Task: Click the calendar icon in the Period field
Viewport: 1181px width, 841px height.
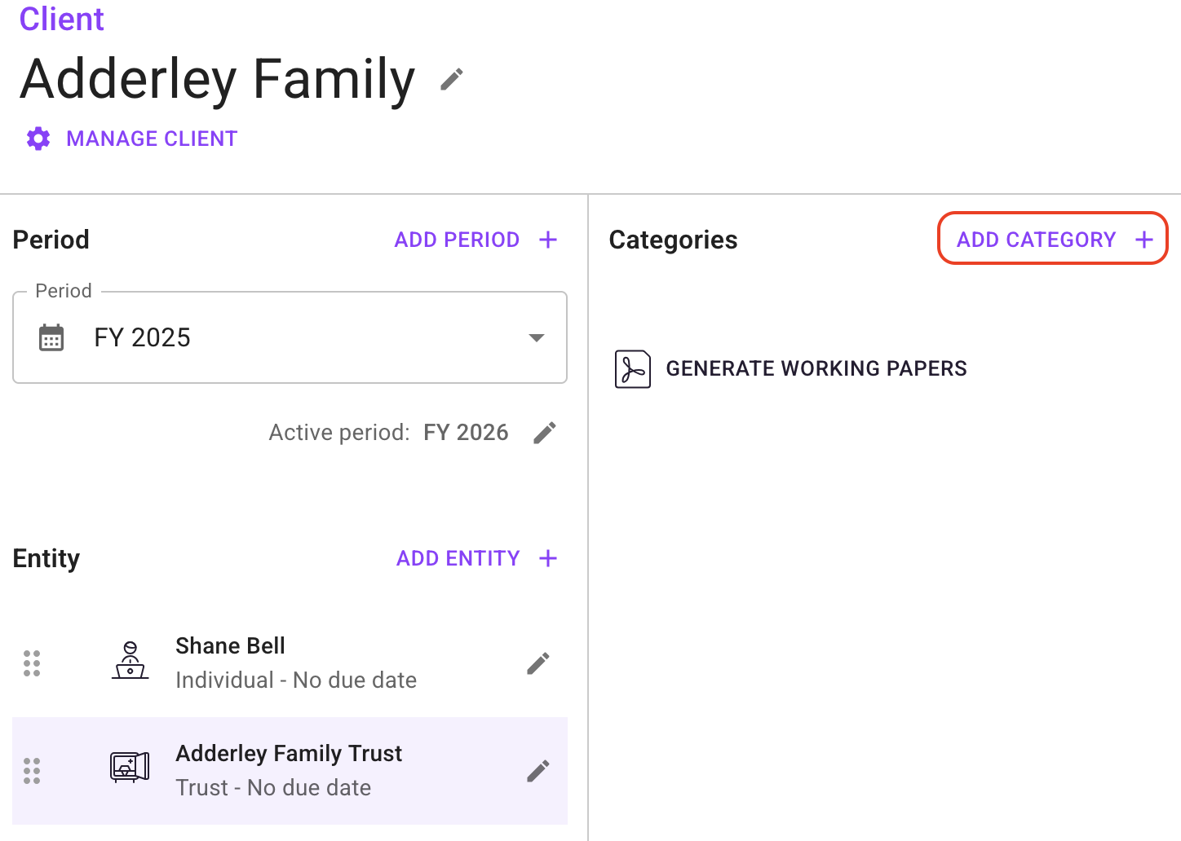Action: tap(51, 337)
